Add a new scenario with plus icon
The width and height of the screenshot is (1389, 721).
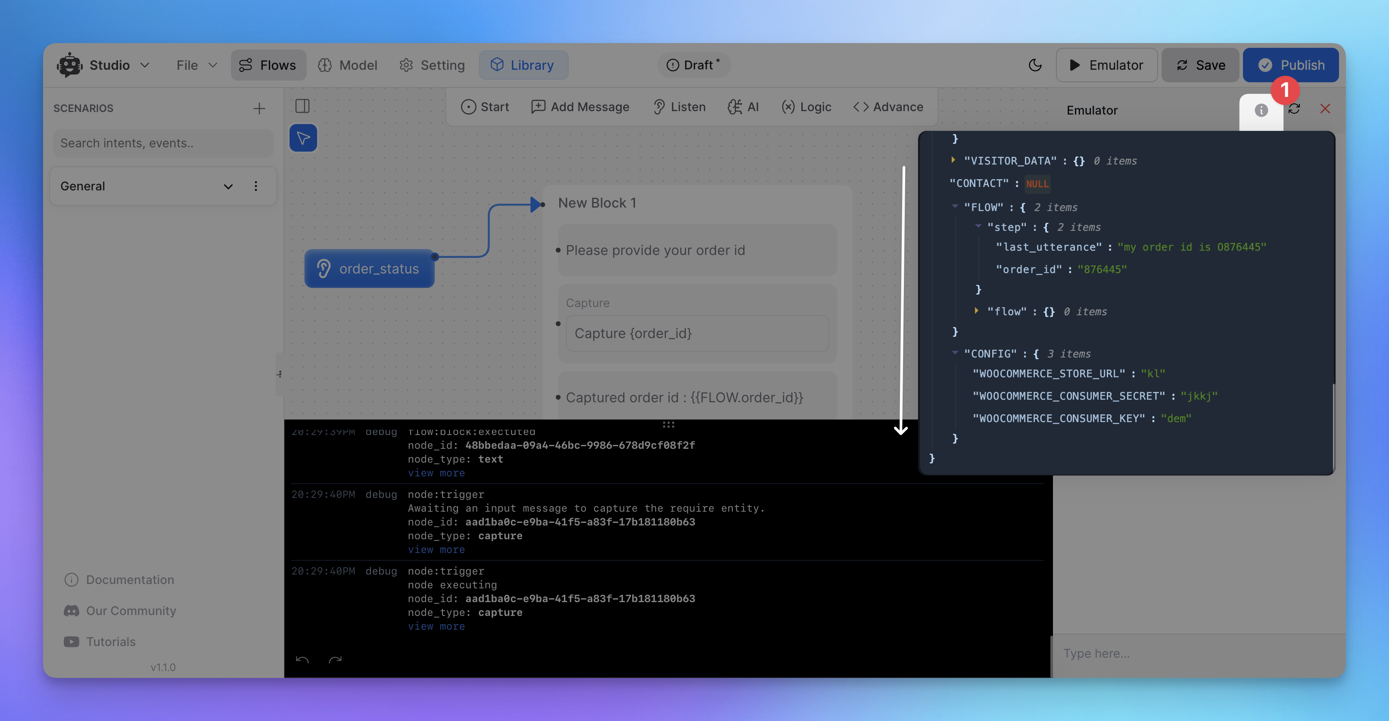[259, 108]
